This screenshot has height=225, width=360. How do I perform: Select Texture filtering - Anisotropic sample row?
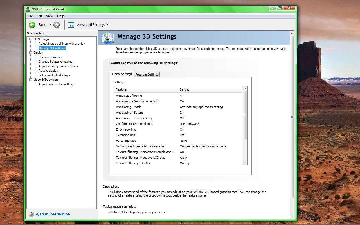(178, 152)
